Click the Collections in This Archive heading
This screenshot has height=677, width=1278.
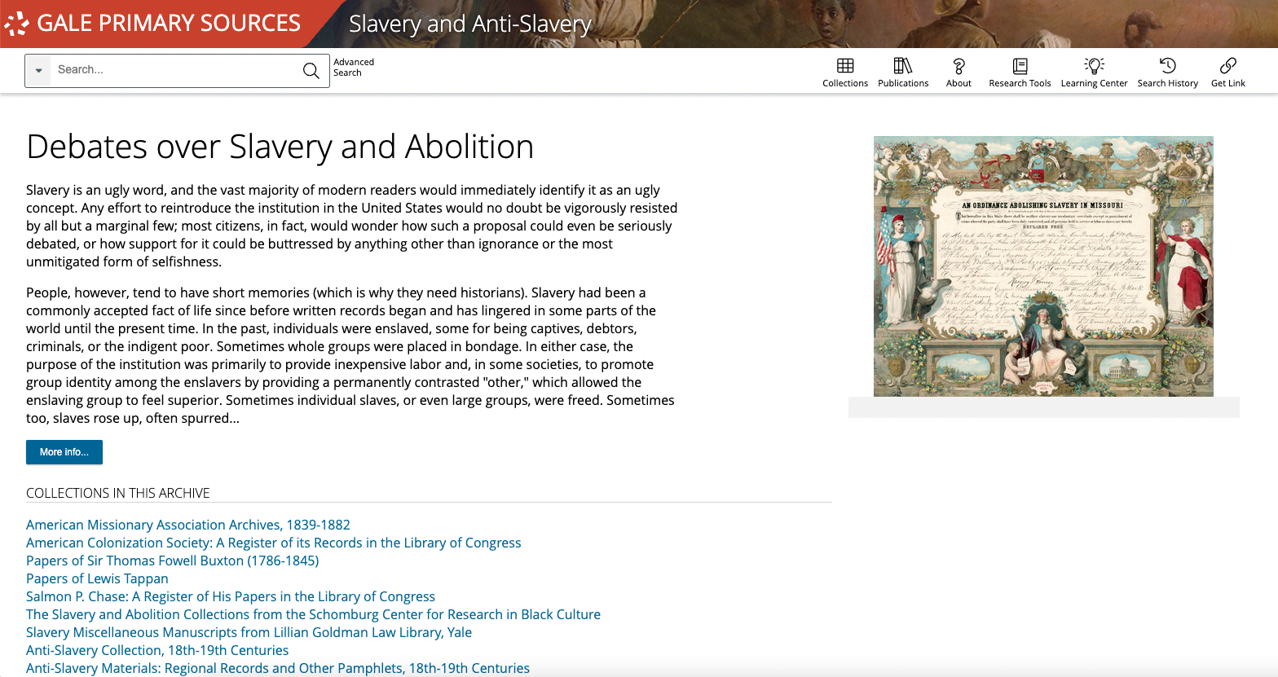click(118, 493)
